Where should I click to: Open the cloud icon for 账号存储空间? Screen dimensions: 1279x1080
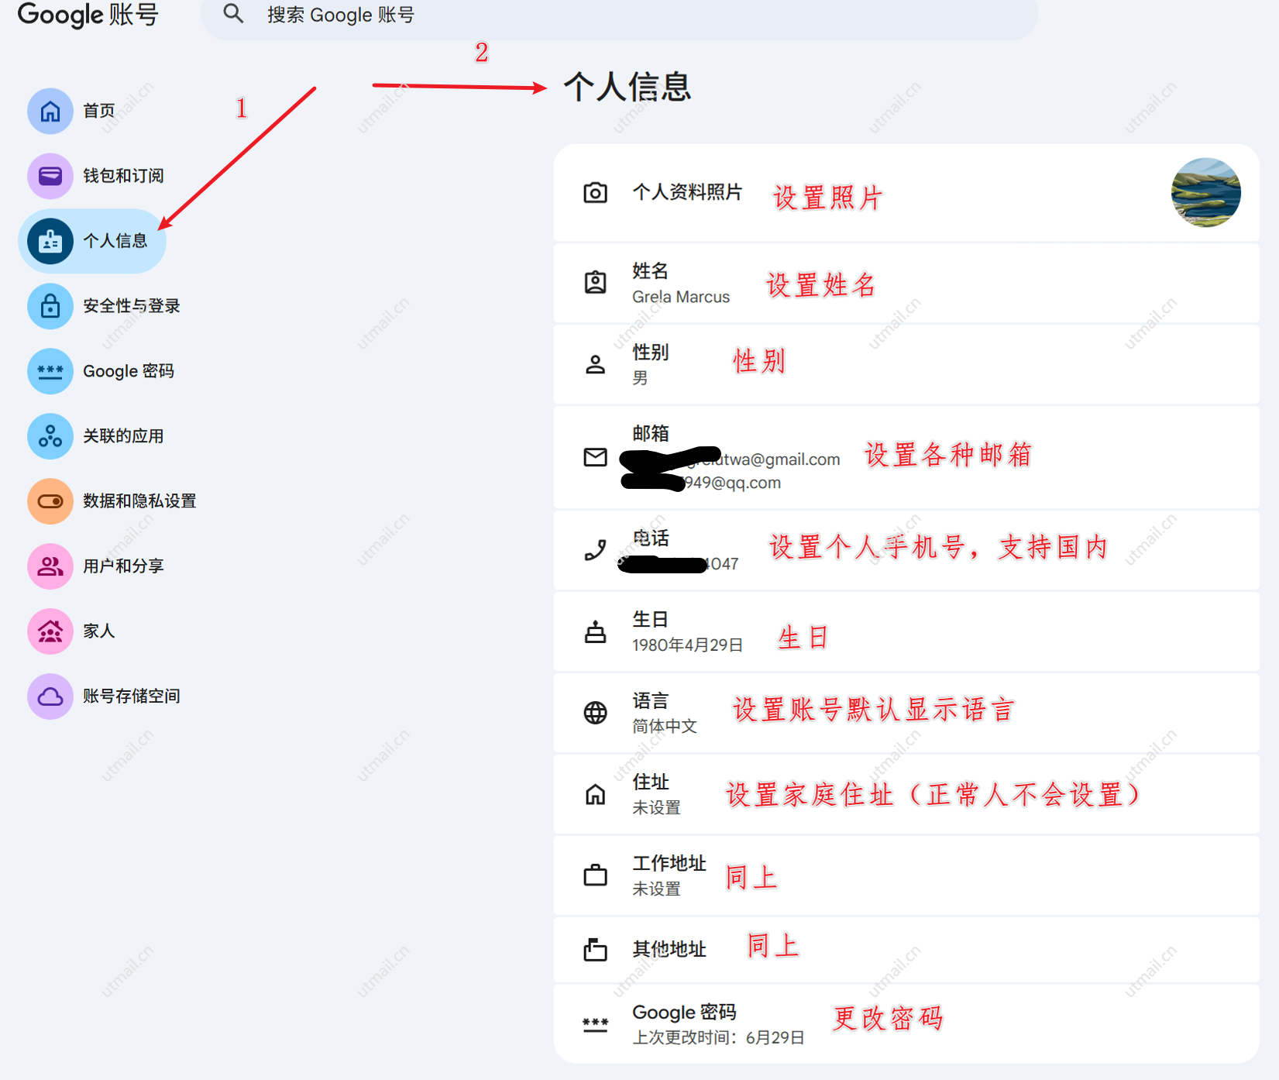(x=50, y=696)
